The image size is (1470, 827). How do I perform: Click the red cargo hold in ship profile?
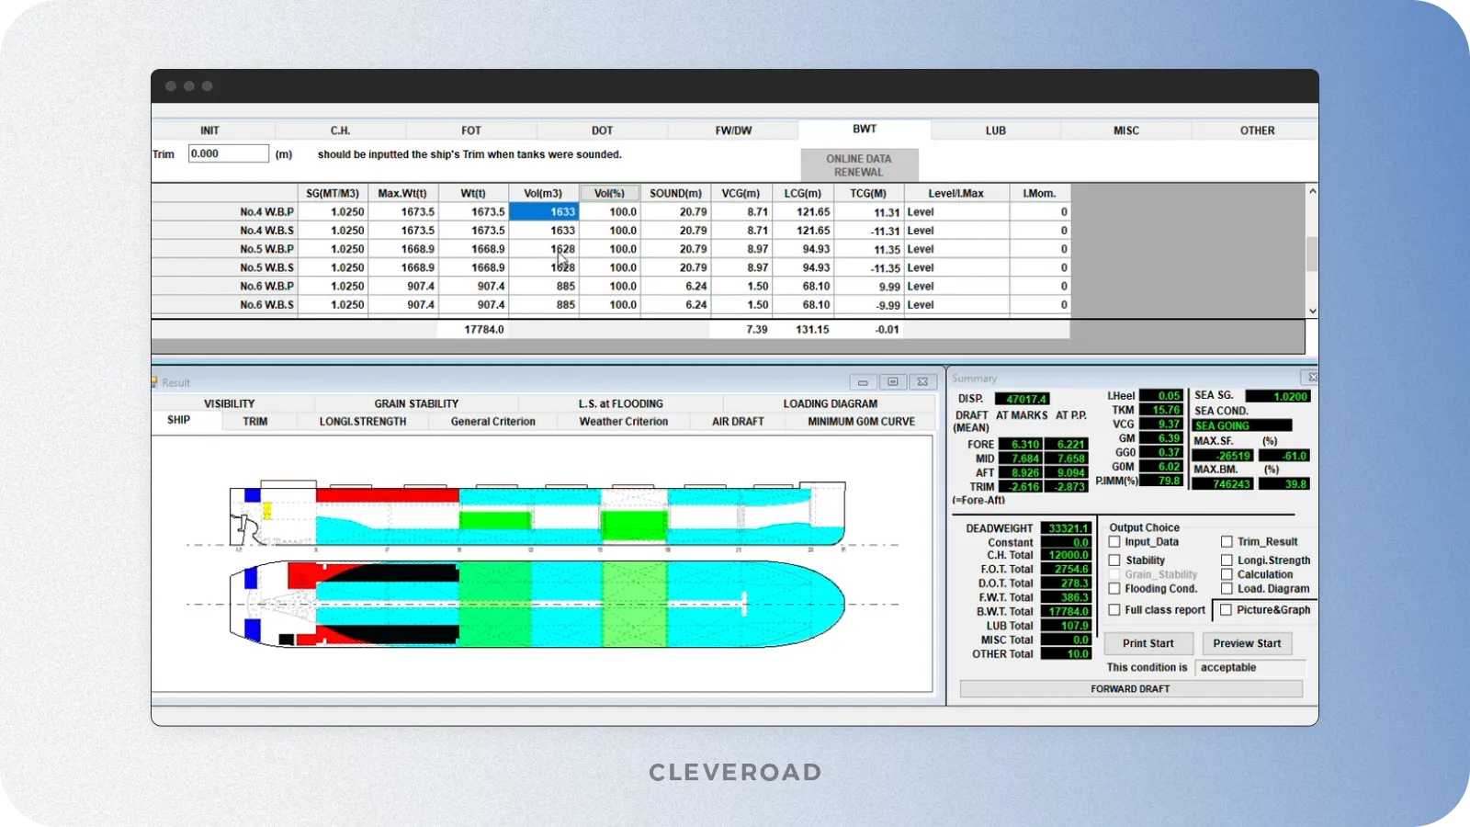point(387,495)
